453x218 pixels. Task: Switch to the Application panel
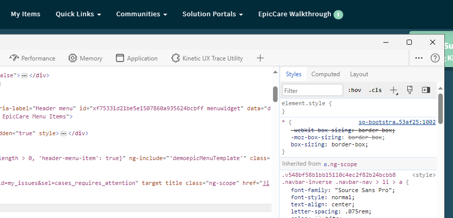point(137,58)
